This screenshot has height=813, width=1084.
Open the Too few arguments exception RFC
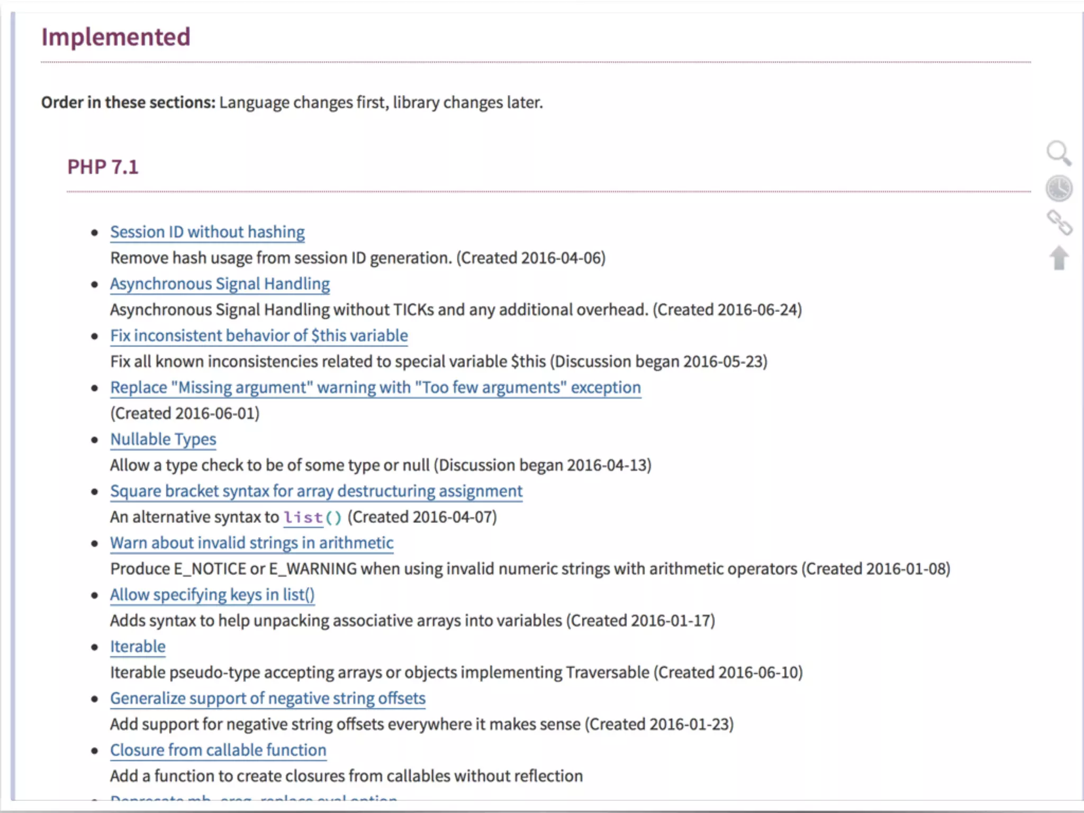375,387
